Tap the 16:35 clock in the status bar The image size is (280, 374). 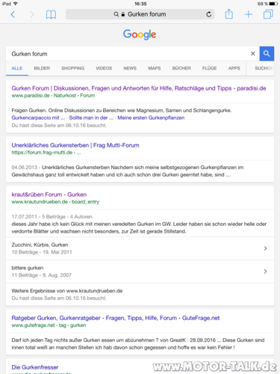pyautogui.click(x=140, y=4)
